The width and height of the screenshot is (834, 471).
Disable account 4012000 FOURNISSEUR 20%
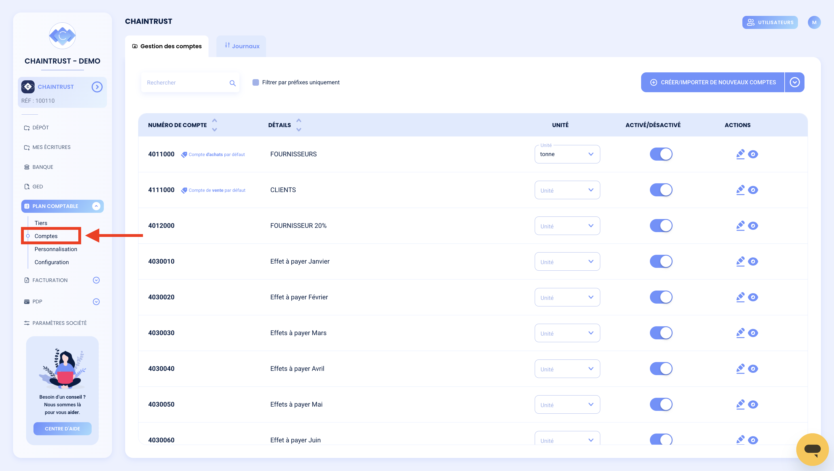pyautogui.click(x=661, y=226)
